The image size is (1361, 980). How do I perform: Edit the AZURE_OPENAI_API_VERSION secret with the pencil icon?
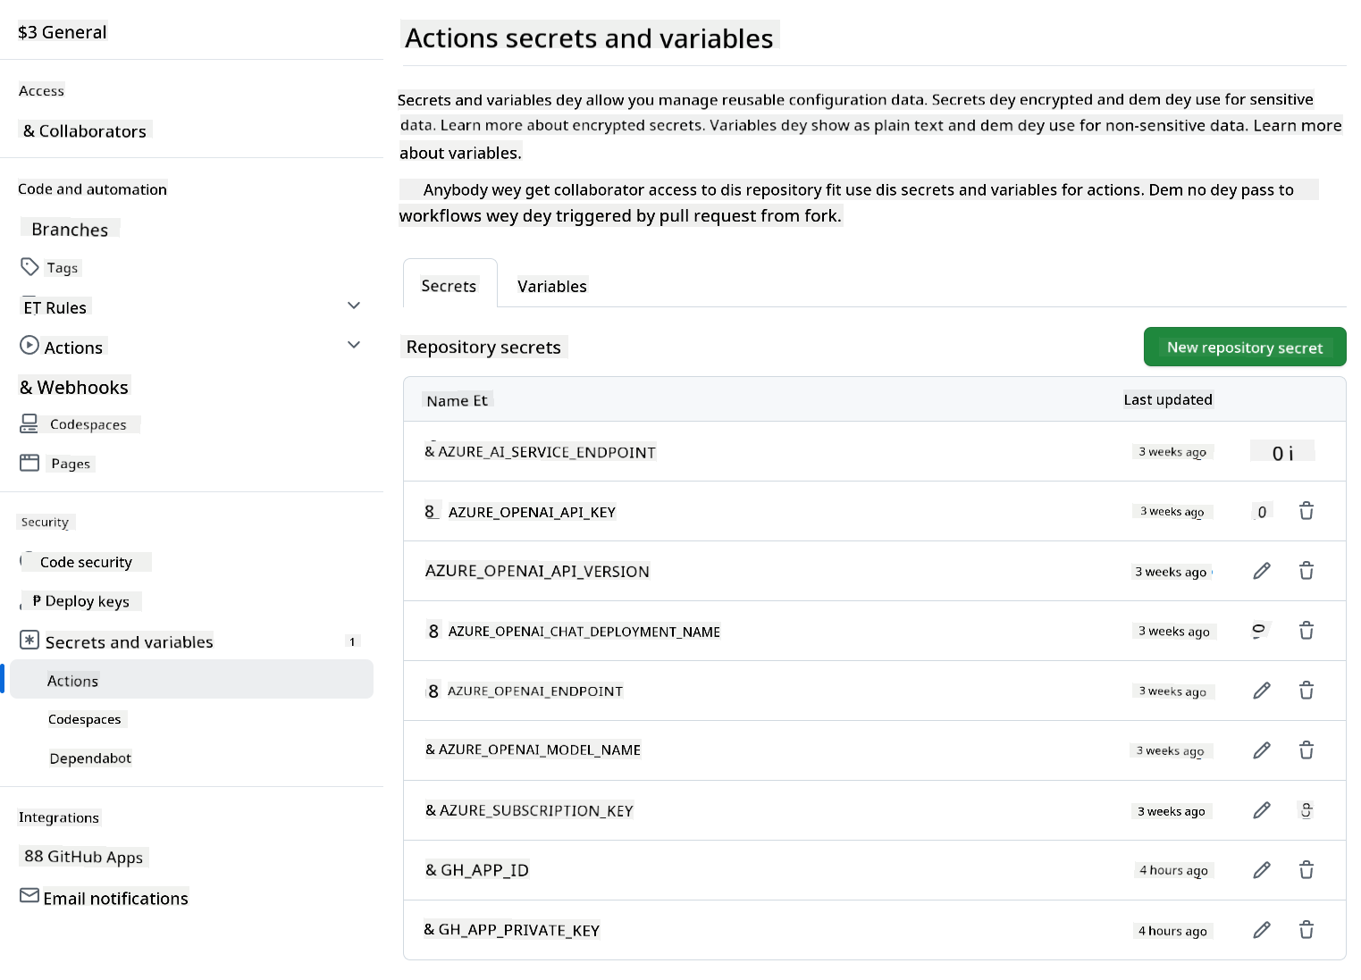pos(1261,570)
